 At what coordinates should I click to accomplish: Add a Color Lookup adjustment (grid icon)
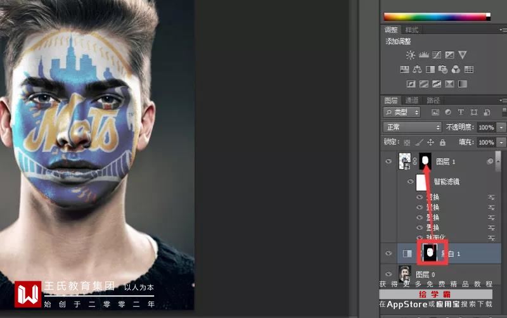pos(469,70)
